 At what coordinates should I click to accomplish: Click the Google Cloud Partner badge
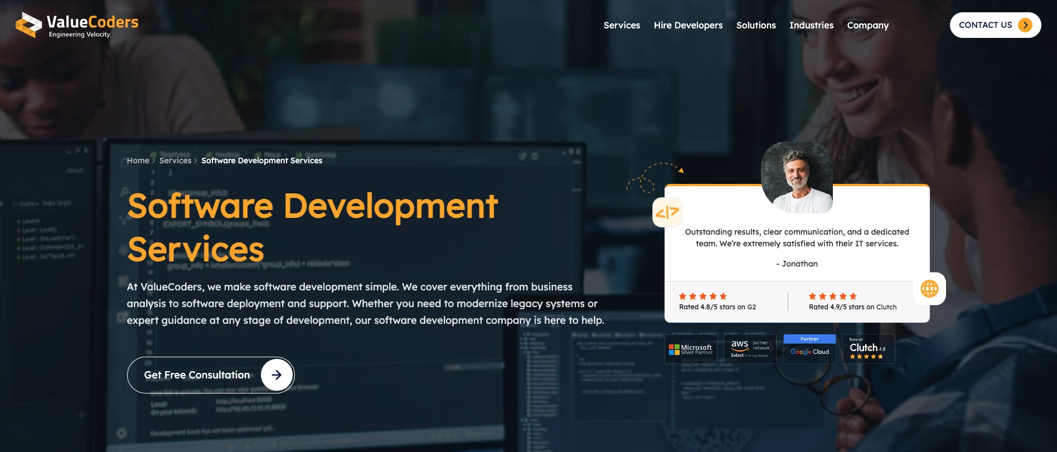tap(809, 349)
